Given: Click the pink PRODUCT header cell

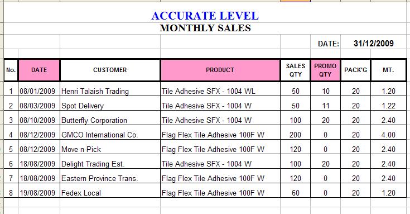Looking at the screenshot, I should point(220,70).
